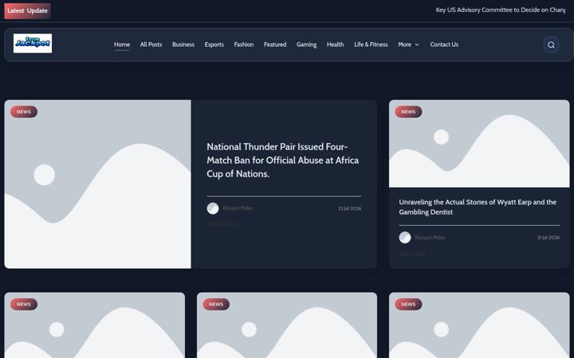Select the Business category
Image resolution: width=574 pixels, height=358 pixels.
click(x=183, y=45)
